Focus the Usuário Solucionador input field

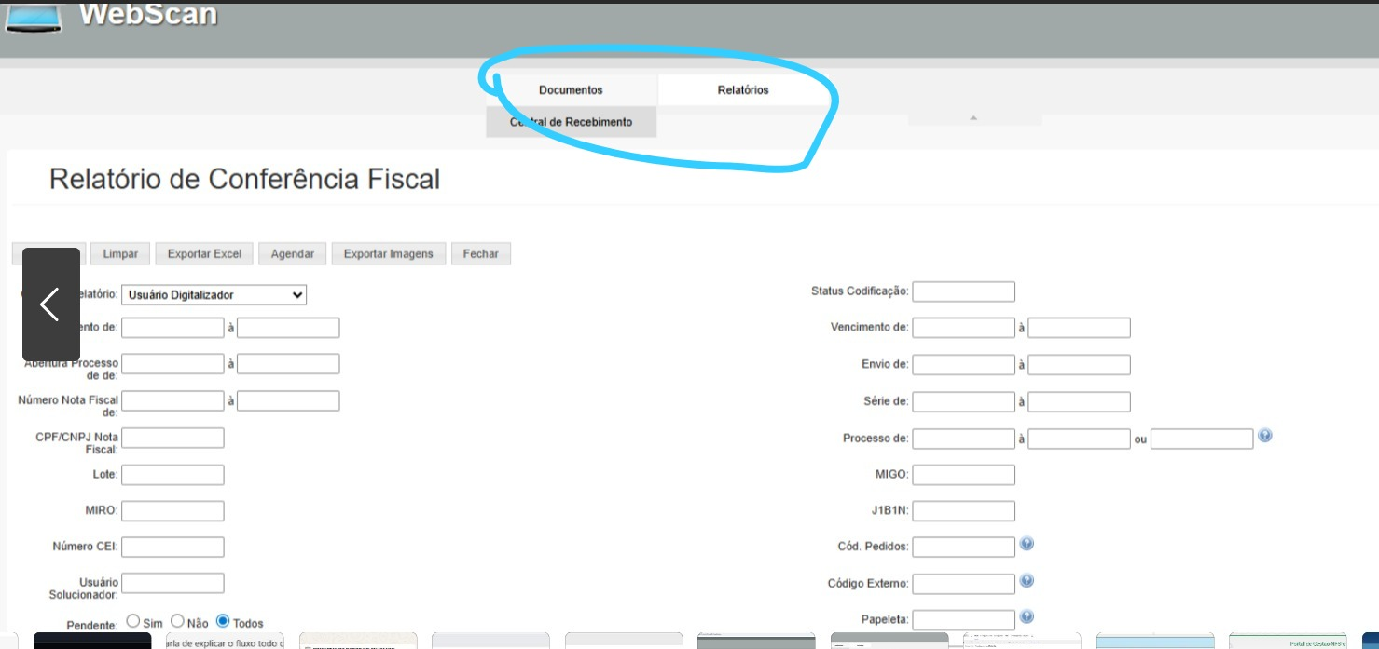172,583
